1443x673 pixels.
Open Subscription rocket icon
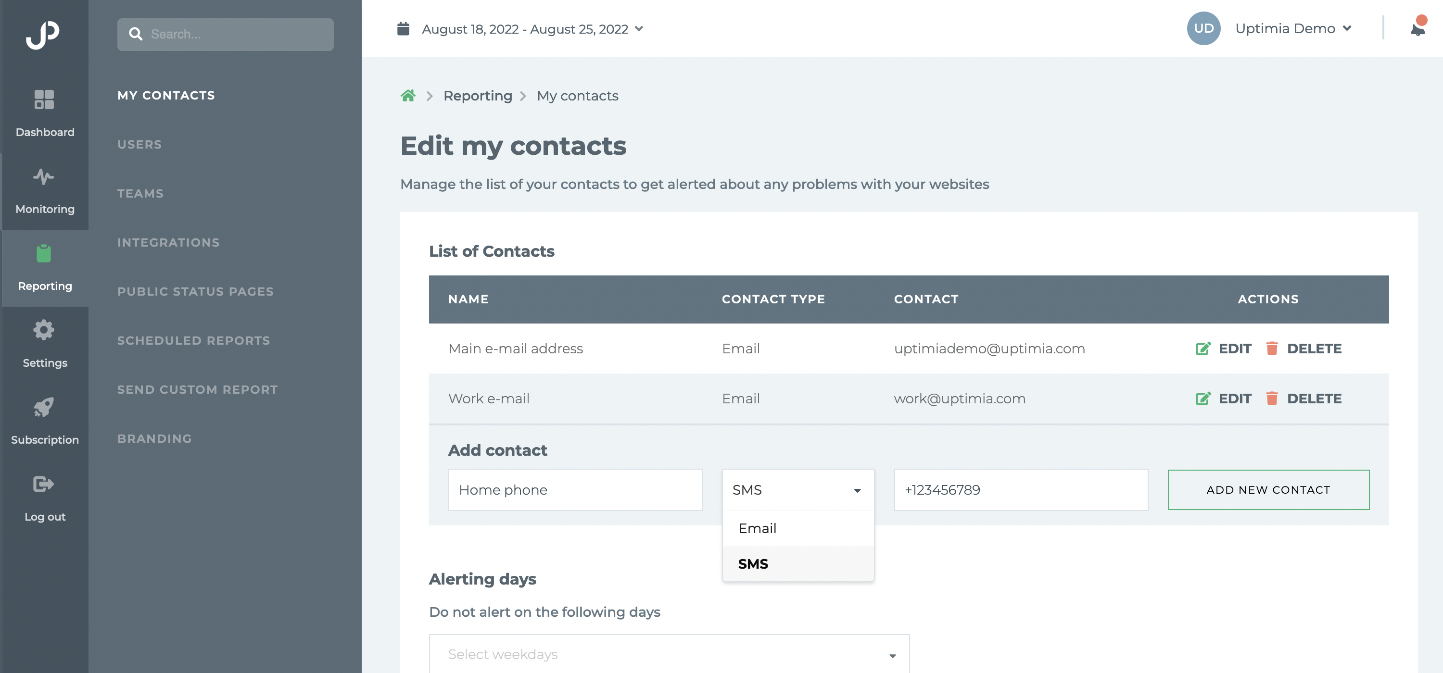point(44,407)
